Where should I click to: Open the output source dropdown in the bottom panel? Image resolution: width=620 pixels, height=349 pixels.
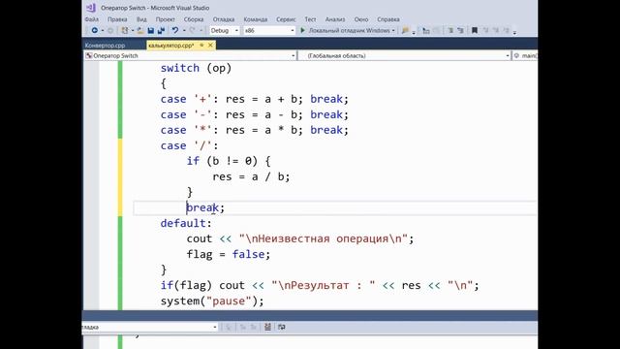(150, 327)
